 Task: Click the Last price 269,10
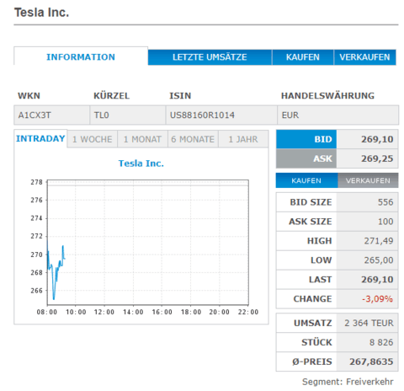tap(377, 280)
